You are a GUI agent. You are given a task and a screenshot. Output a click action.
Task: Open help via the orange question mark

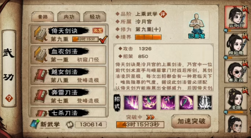(9, 98)
